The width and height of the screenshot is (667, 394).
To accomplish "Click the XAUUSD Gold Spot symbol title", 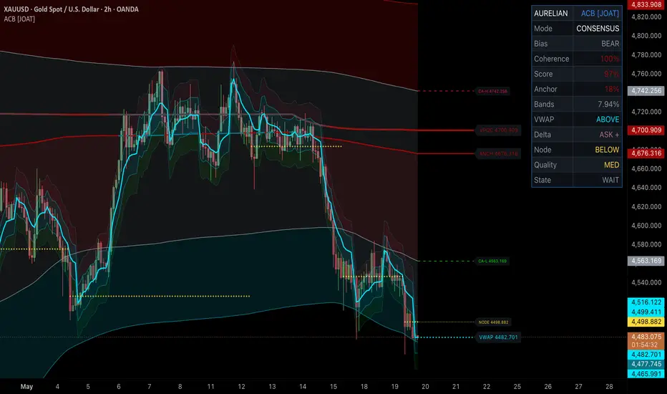I will (x=71, y=9).
